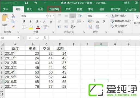Image resolution: width=140 pixels, height=98 pixels.
Task: Click the Percent style icon
Action: pos(97,21)
